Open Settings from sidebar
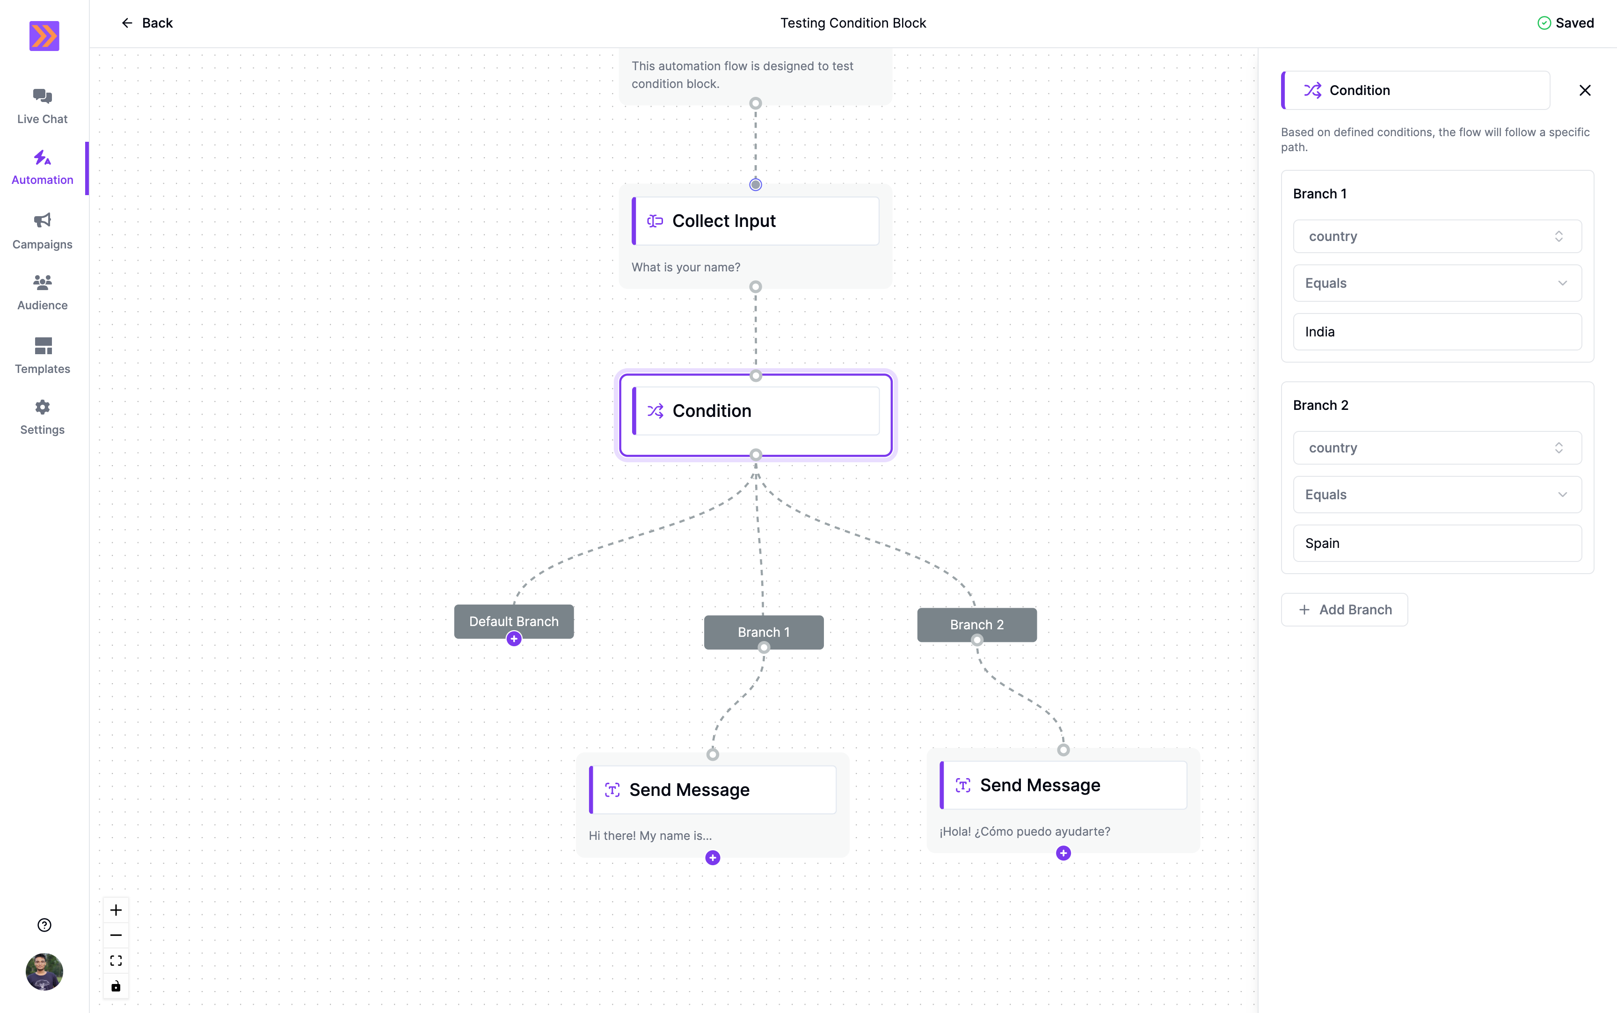 pos(42,417)
